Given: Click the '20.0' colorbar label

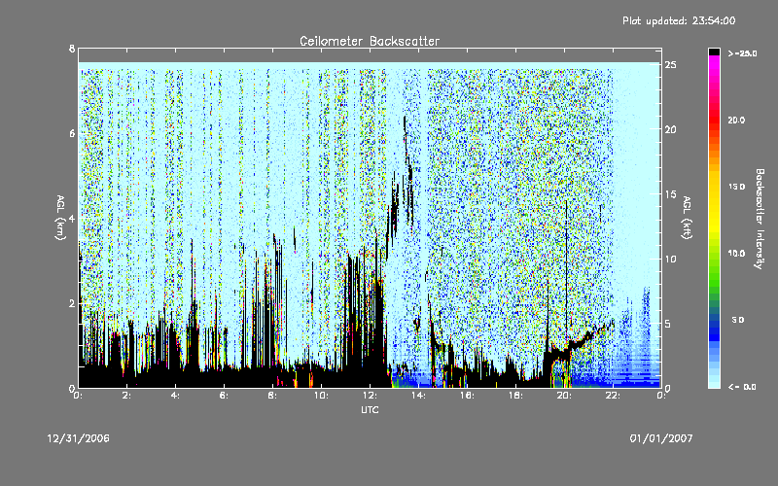Looking at the screenshot, I should pos(736,120).
